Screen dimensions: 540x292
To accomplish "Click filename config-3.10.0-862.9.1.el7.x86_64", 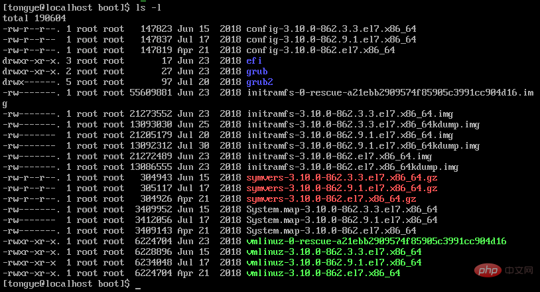I will click(x=331, y=40).
